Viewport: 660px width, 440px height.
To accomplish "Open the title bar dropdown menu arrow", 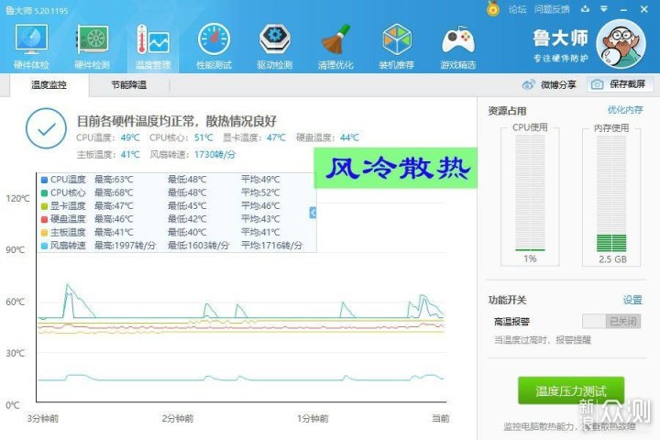I will (604, 9).
